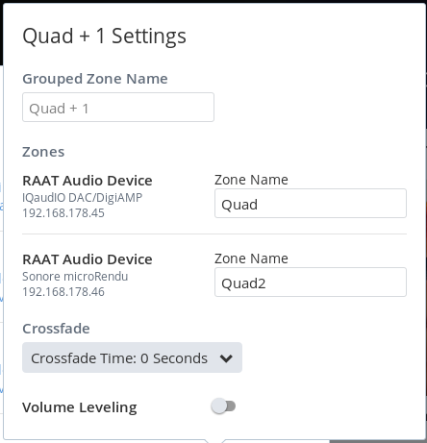Click the Zone Name label above Quad2

click(251, 258)
